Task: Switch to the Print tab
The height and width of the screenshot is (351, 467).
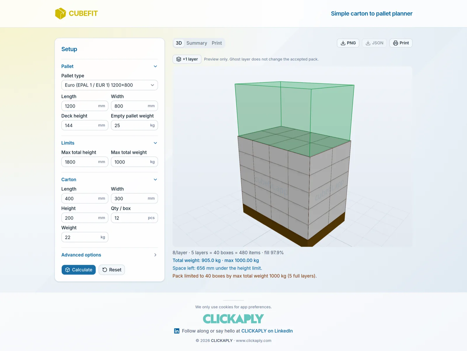Action: click(x=217, y=43)
